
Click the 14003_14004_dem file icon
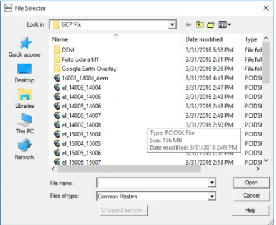(x=57, y=78)
